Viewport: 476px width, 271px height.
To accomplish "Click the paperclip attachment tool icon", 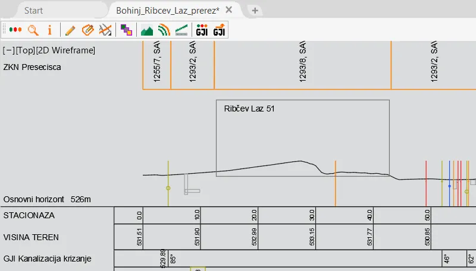I will 87,29.
